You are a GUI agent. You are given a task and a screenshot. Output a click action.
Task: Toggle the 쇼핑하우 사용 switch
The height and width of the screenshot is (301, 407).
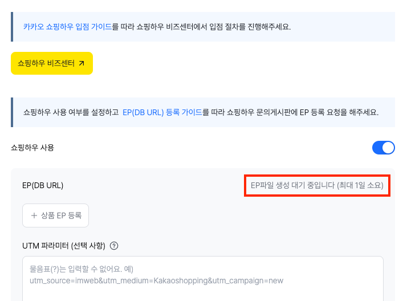coord(383,148)
